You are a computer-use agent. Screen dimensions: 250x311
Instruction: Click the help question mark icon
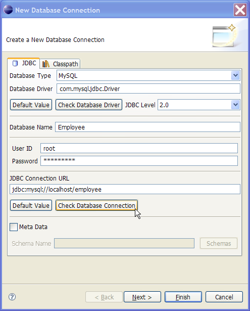(12, 297)
